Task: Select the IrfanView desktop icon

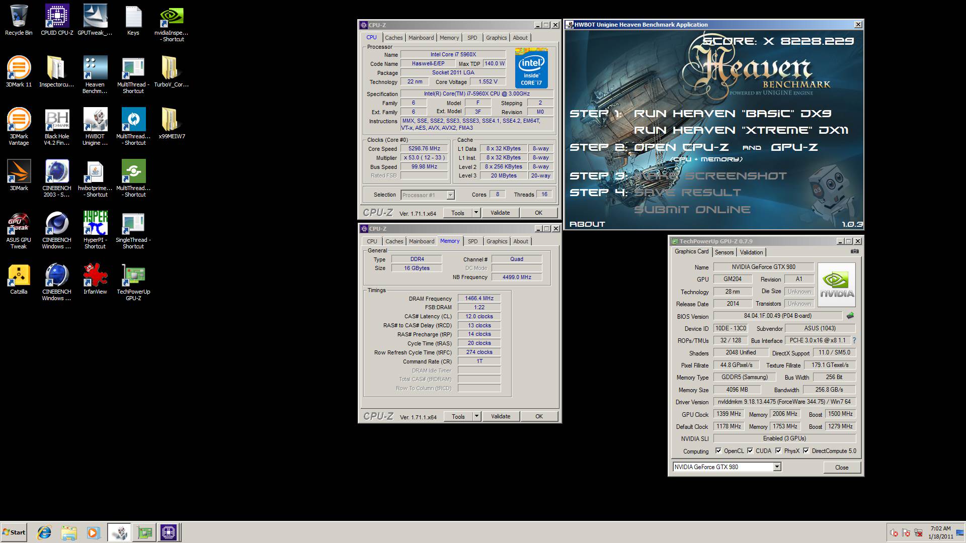Action: (x=95, y=279)
